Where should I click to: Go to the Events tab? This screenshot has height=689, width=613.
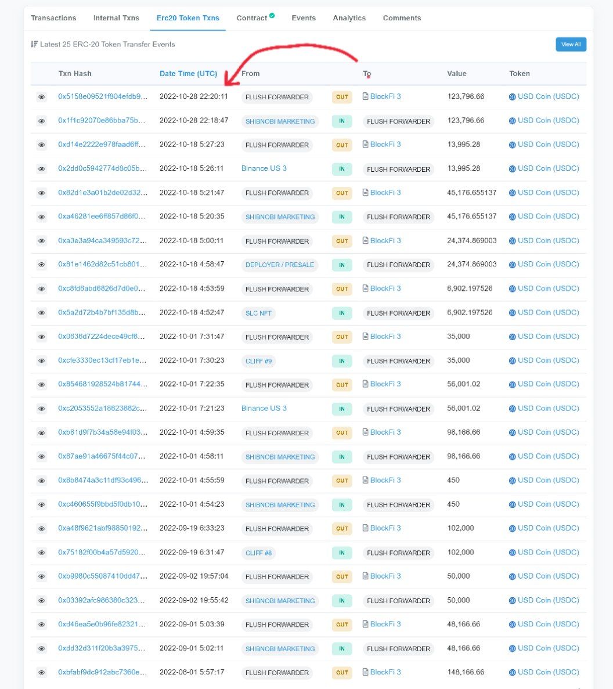(x=304, y=18)
